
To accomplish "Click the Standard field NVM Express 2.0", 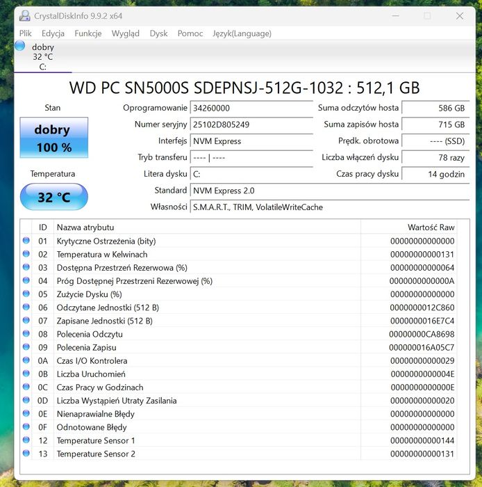I will click(x=330, y=191).
